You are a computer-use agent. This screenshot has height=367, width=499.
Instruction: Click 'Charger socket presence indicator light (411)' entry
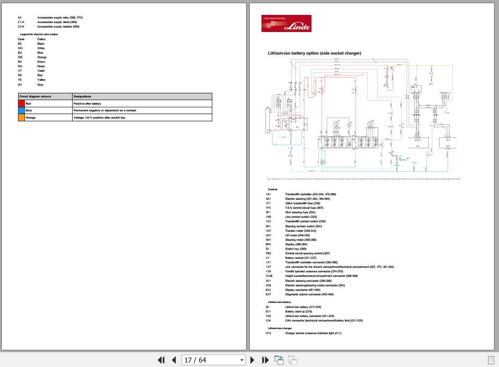coord(313,333)
